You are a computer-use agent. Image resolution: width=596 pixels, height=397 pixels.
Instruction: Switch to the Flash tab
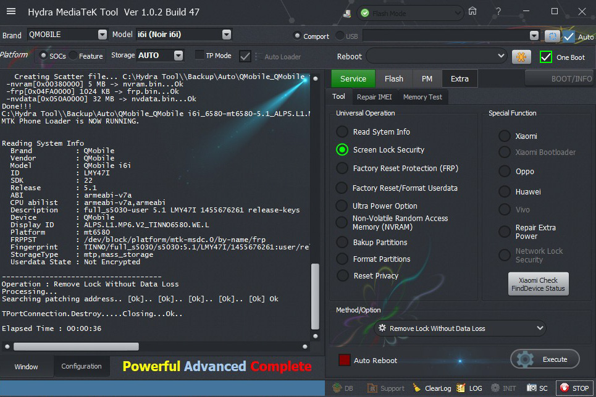pos(393,78)
